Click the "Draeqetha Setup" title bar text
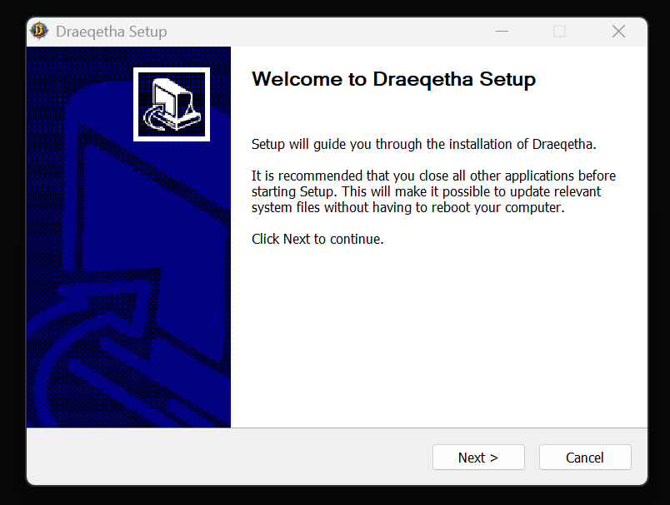 coord(111,32)
